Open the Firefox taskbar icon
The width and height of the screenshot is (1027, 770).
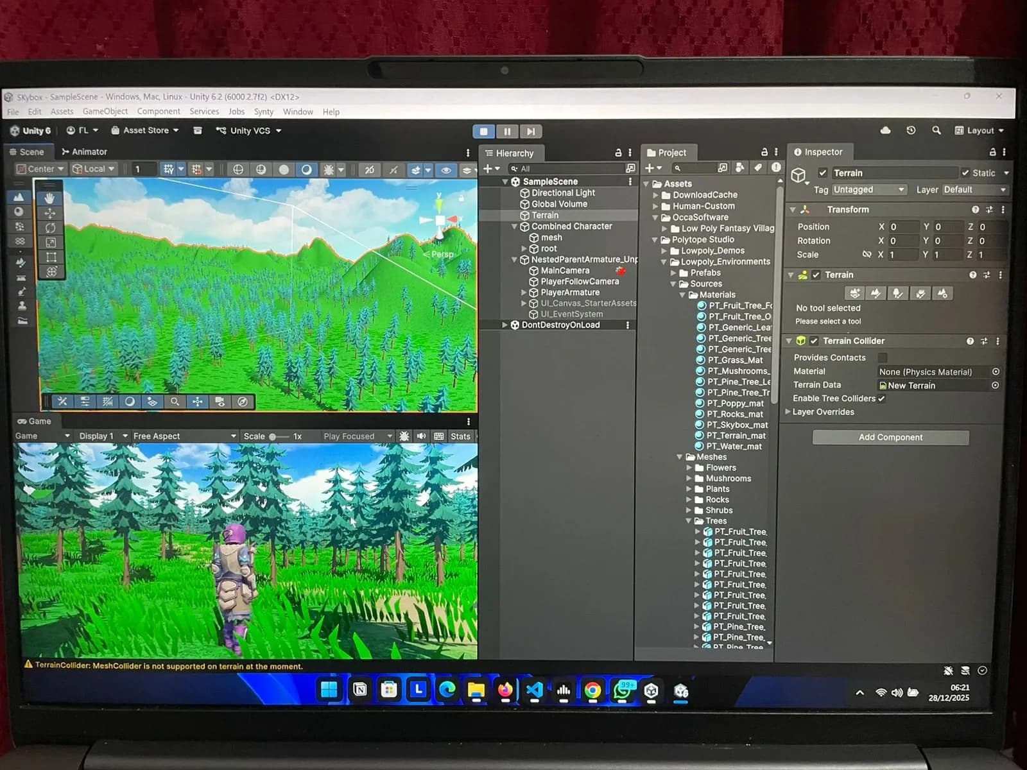click(505, 690)
